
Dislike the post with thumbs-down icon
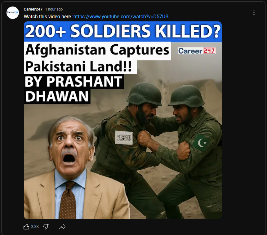point(46,227)
